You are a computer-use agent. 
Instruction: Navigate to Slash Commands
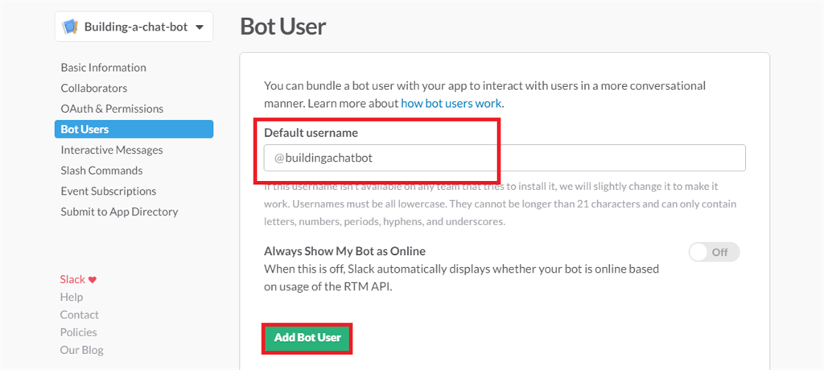[101, 171]
